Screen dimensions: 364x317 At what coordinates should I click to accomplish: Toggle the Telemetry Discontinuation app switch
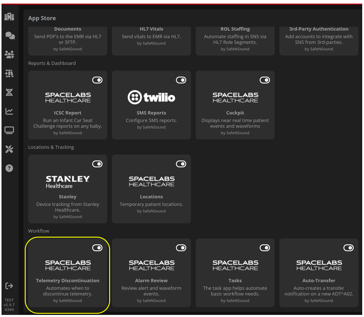[97, 248]
